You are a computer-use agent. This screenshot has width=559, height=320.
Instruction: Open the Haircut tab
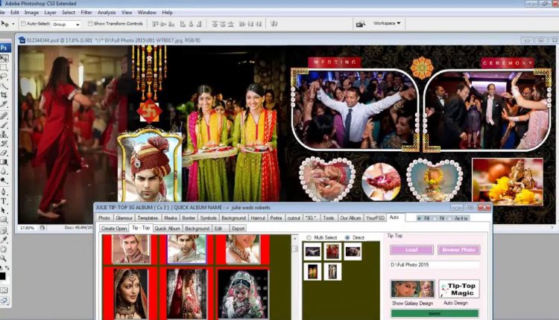(x=258, y=218)
